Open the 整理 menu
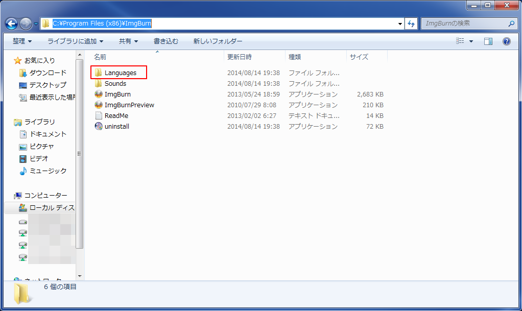 (22, 41)
